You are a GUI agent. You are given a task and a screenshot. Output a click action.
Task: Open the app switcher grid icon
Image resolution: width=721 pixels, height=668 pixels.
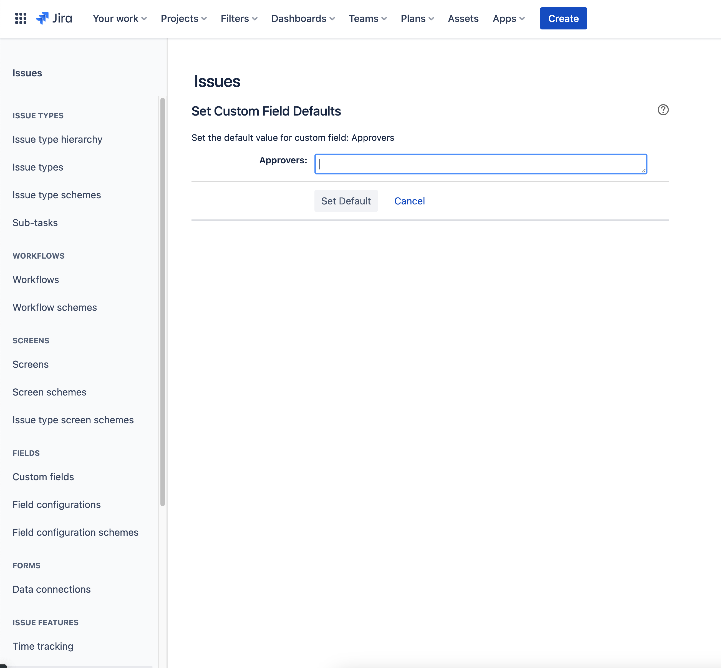pyautogui.click(x=21, y=18)
